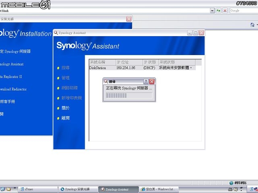Image resolution: width=258 pixels, height=193 pixels.
Task: Click the browser address bar field
Action: pyautogui.click(x=105, y=11)
